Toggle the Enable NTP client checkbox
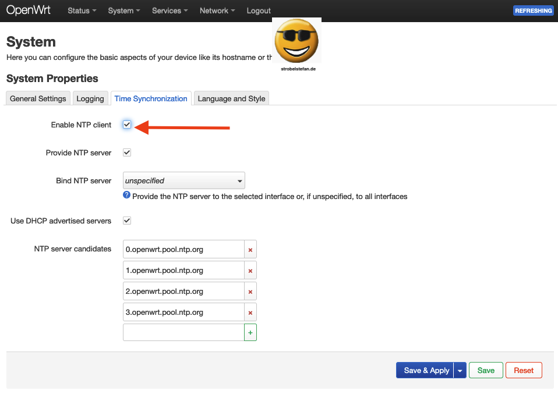 127,125
